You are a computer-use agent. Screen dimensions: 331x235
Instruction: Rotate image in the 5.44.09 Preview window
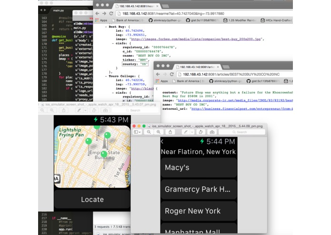201,132
